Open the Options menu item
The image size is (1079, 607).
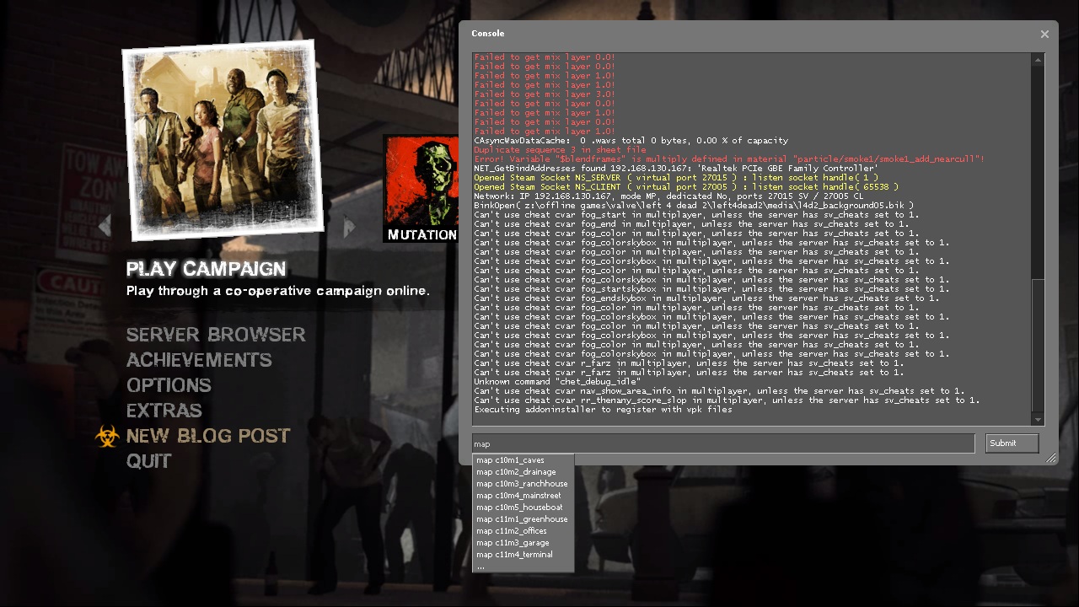click(x=169, y=385)
